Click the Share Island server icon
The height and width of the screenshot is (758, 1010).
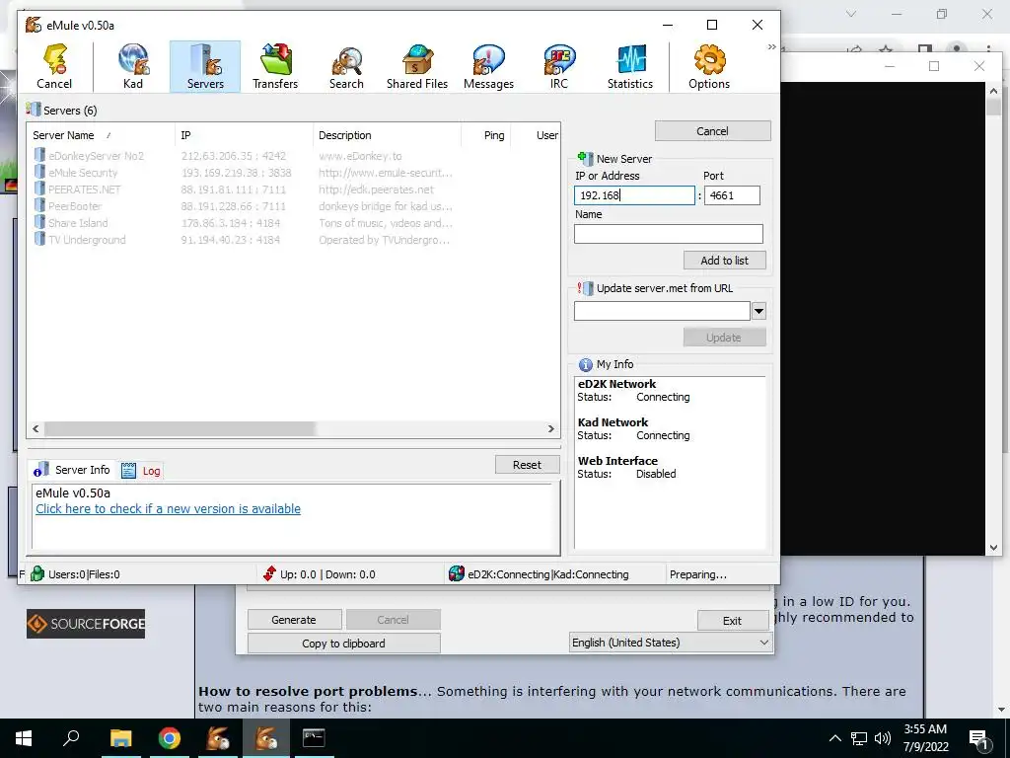point(39,222)
